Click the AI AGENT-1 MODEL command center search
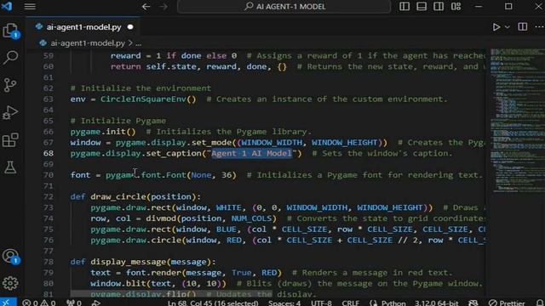 coord(284,7)
